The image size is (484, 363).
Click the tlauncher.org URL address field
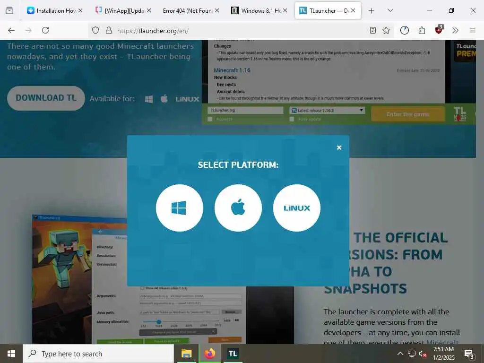point(241,31)
